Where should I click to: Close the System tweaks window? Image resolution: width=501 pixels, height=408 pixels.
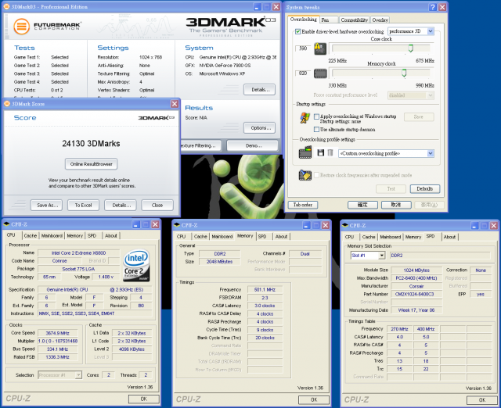442,7
